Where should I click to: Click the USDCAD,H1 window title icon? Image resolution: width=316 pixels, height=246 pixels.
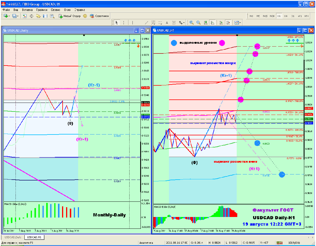point(155,30)
